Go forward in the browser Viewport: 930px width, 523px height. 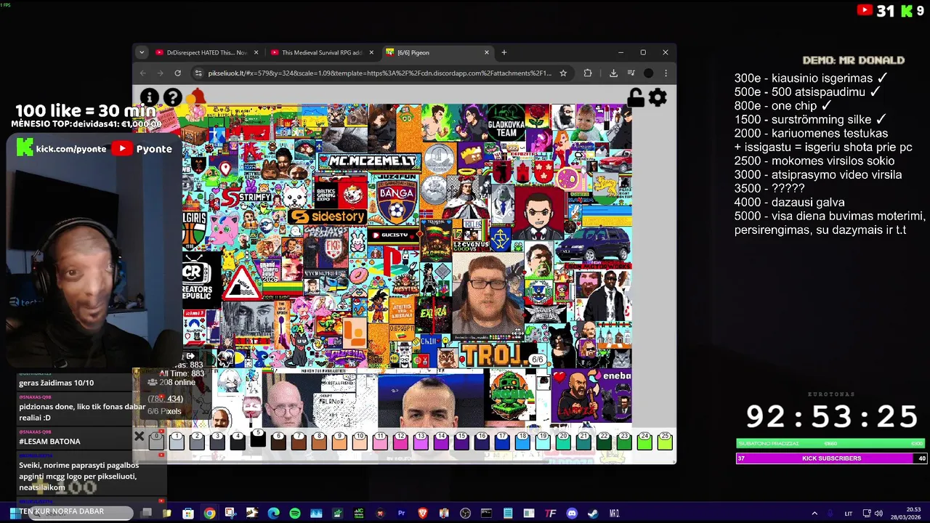160,73
